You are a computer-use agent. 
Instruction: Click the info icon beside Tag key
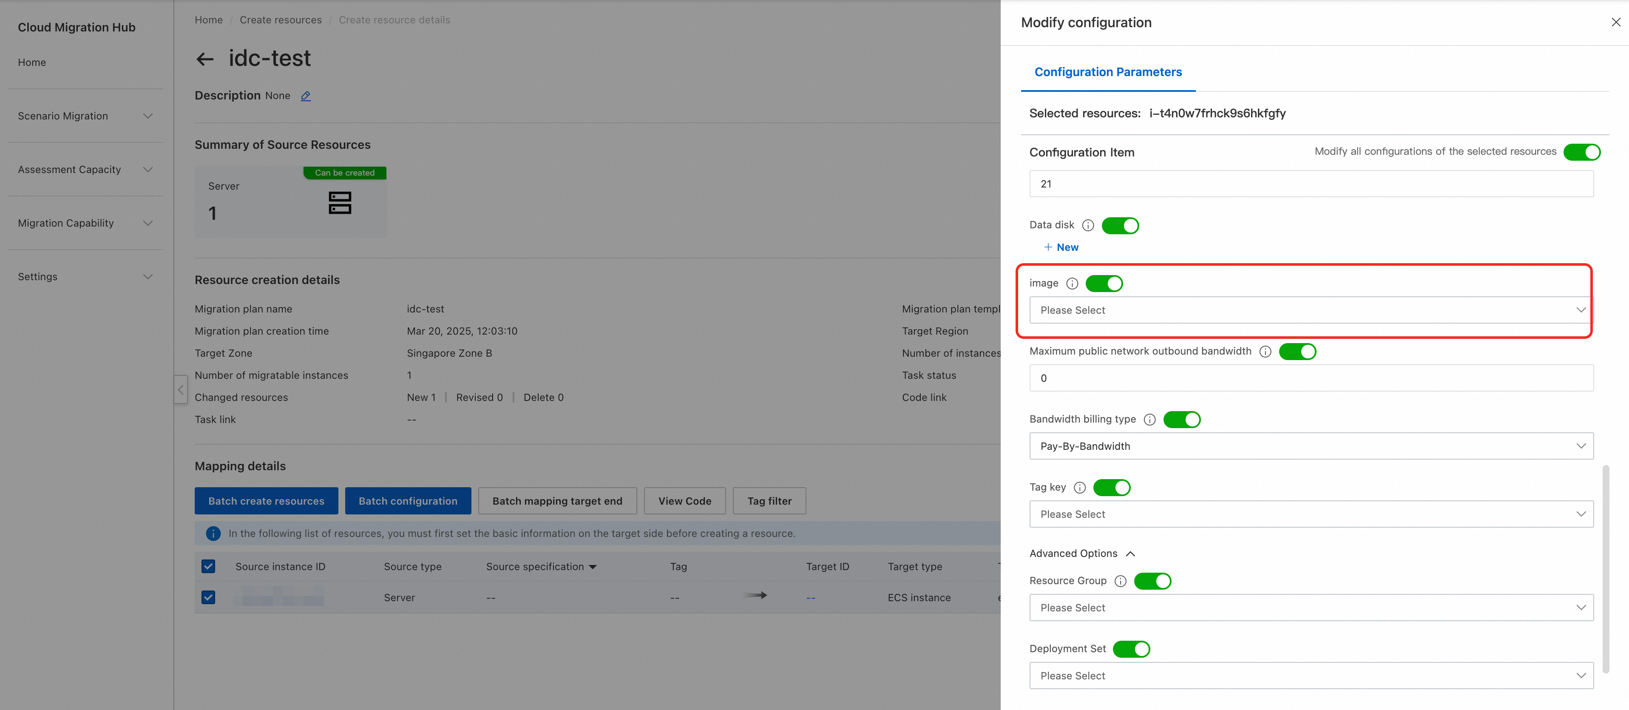(x=1079, y=488)
